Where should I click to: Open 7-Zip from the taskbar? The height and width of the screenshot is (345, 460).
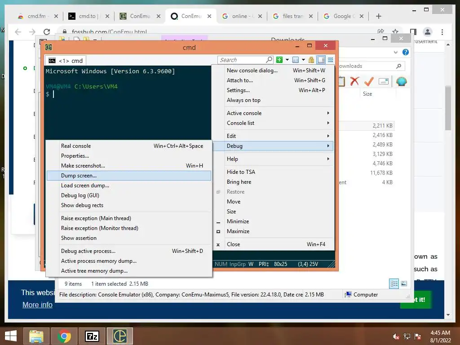92,336
